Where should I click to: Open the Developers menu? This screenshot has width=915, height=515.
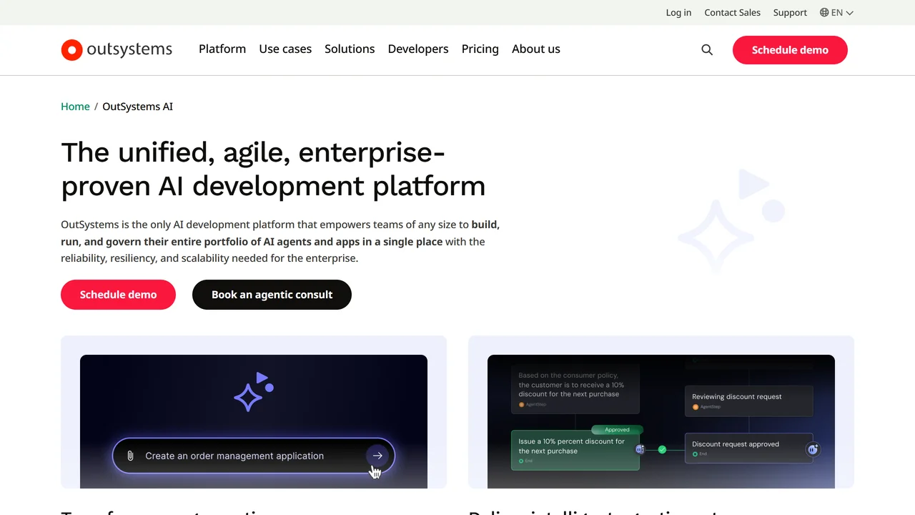click(418, 49)
